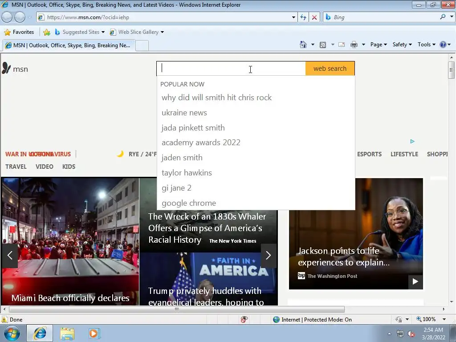Screen dimensions: 456x342
Task: Open Print dropdown arrow
Action: point(363,45)
